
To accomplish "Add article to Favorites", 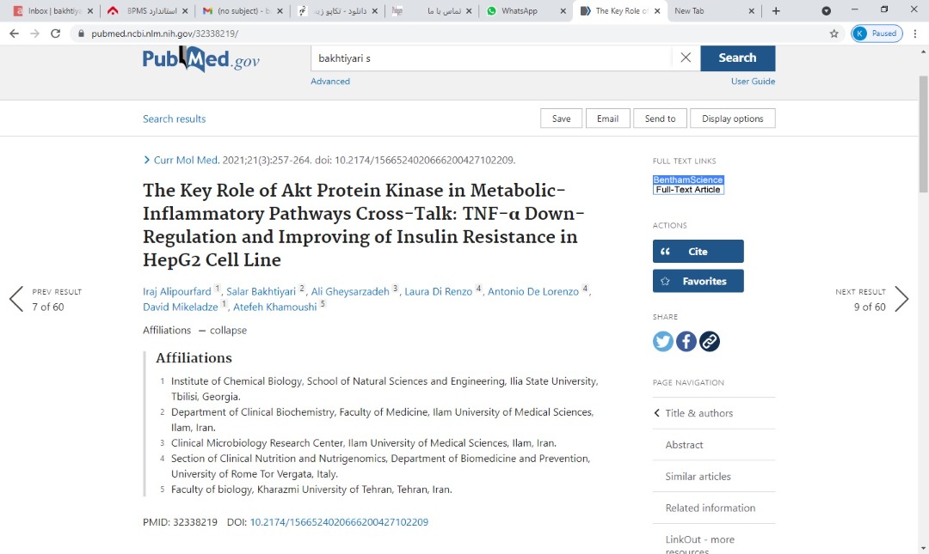I will click(x=698, y=281).
